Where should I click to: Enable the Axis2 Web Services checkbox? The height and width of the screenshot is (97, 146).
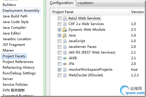[x=59, y=18]
